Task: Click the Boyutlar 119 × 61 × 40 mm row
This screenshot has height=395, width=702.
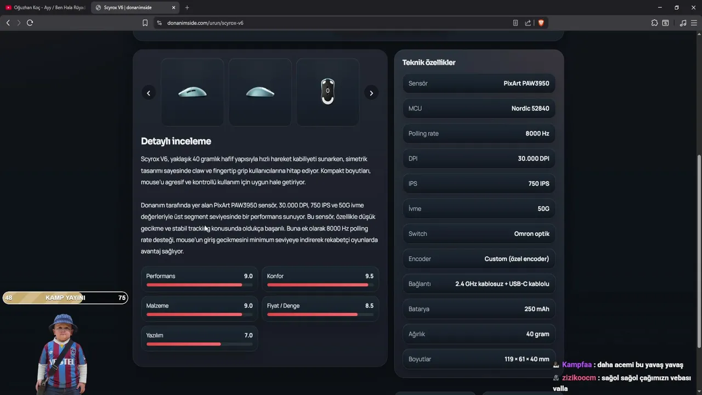Action: [x=479, y=359]
